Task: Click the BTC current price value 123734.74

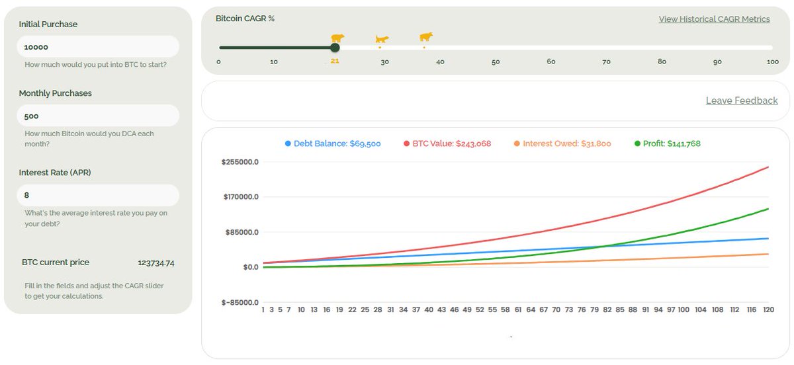Action: point(156,263)
